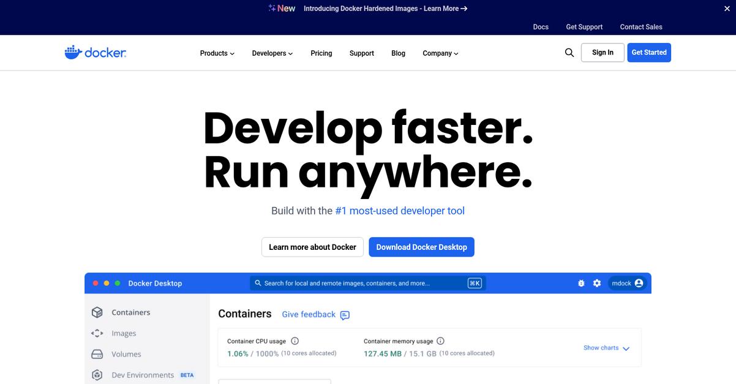Click Download Docker Desktop button
The image size is (736, 384).
(x=421, y=247)
